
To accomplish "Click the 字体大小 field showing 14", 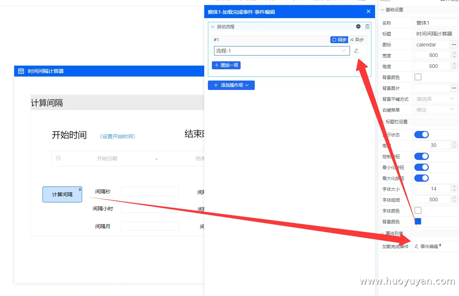I will click(433, 189).
